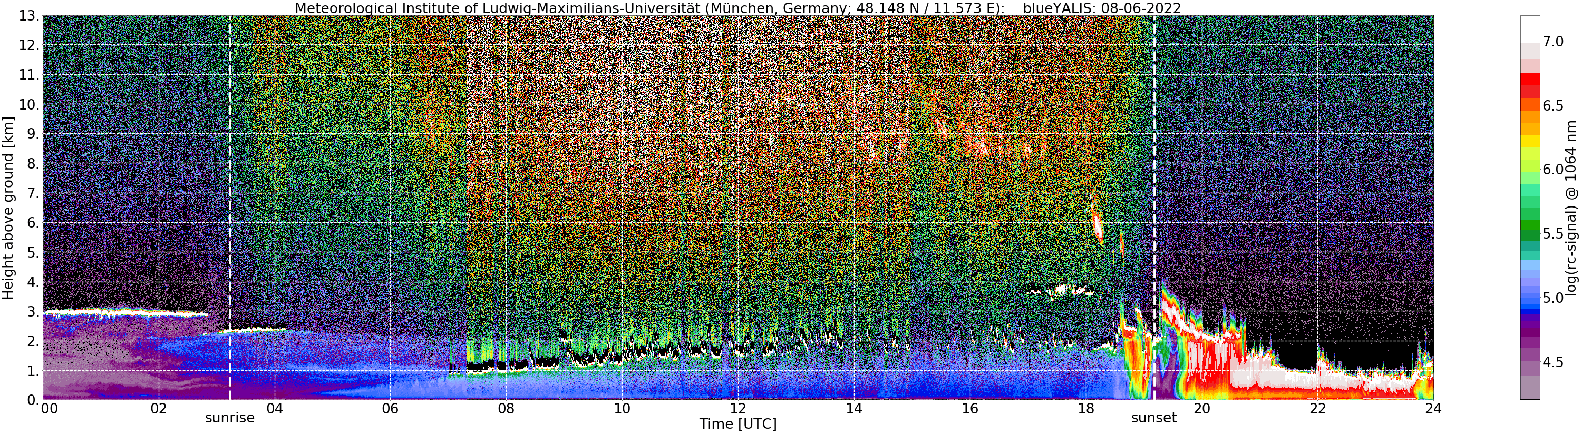
Task: Click the '6.' height tick label
Action: click(33, 223)
